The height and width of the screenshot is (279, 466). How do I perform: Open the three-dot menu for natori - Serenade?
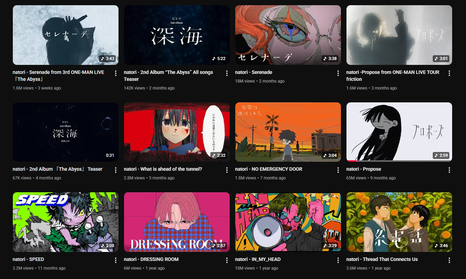338,73
